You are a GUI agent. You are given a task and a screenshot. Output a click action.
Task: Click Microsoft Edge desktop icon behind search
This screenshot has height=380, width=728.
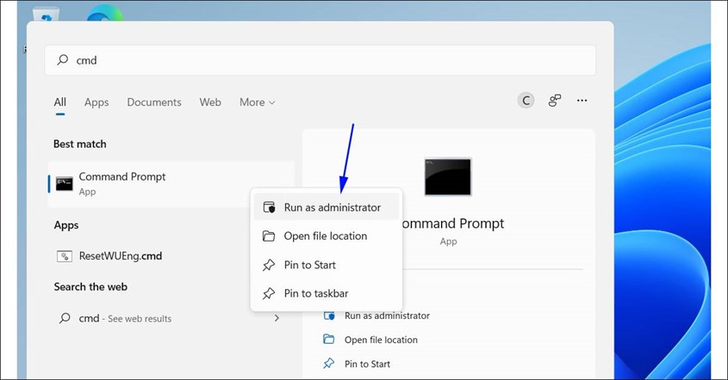pyautogui.click(x=105, y=13)
